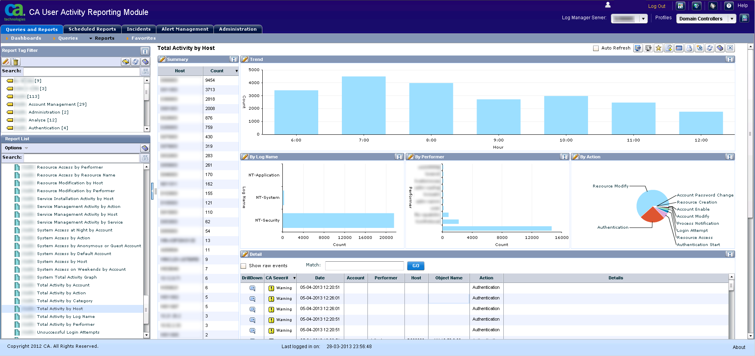This screenshot has height=356, width=755.
Task: Click the pencil icon on the By Action panel
Action: pos(576,157)
